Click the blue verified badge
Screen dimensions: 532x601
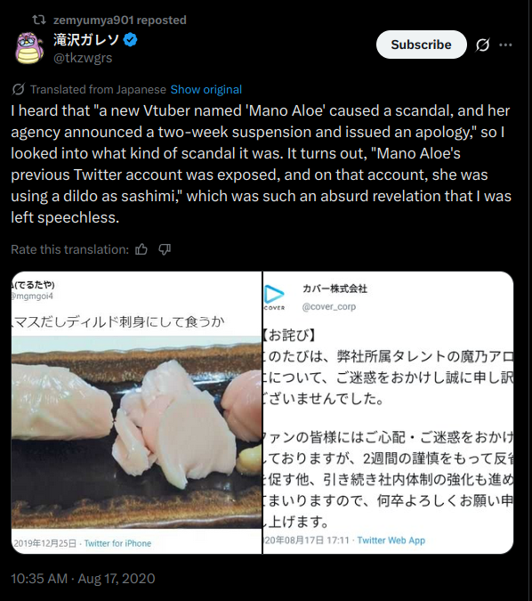(131, 39)
